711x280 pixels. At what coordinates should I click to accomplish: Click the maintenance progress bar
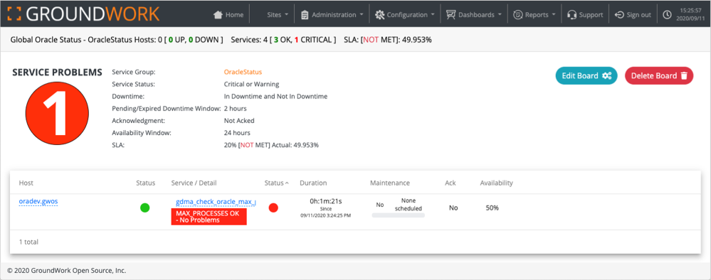click(x=398, y=215)
